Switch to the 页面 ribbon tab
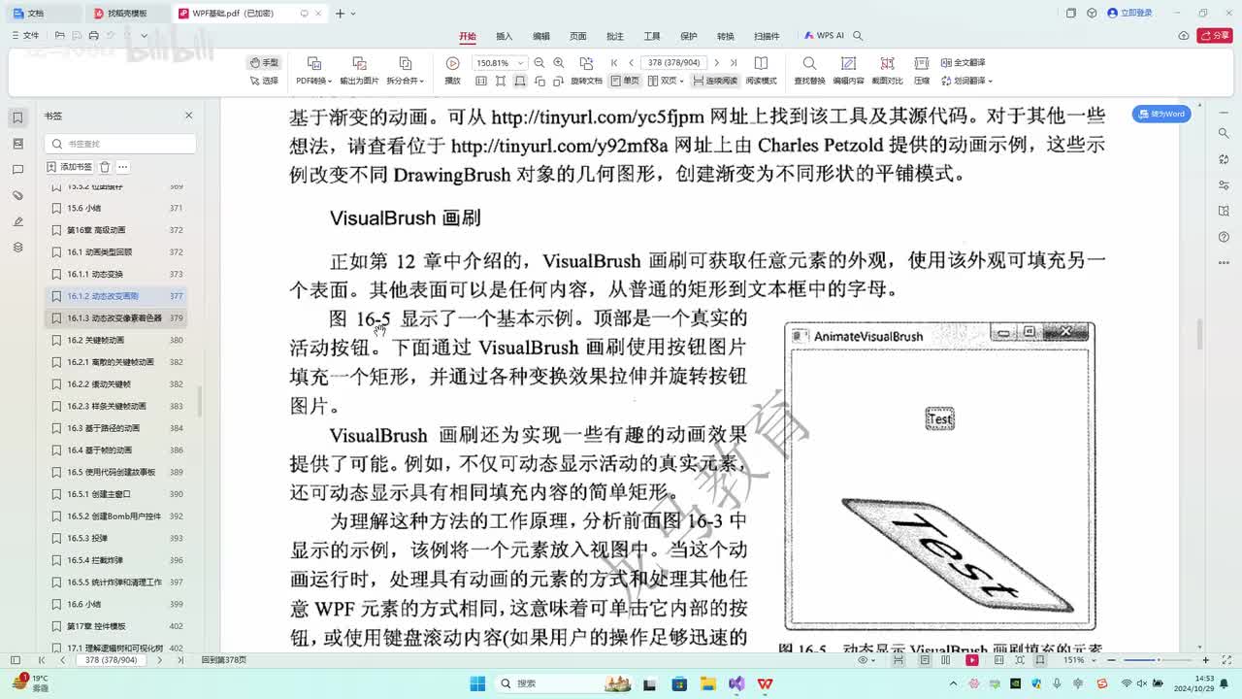 pos(578,36)
